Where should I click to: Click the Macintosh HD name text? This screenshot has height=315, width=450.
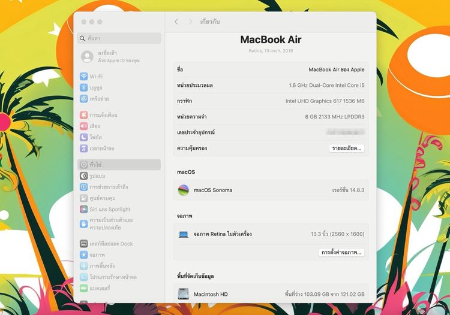point(211,295)
